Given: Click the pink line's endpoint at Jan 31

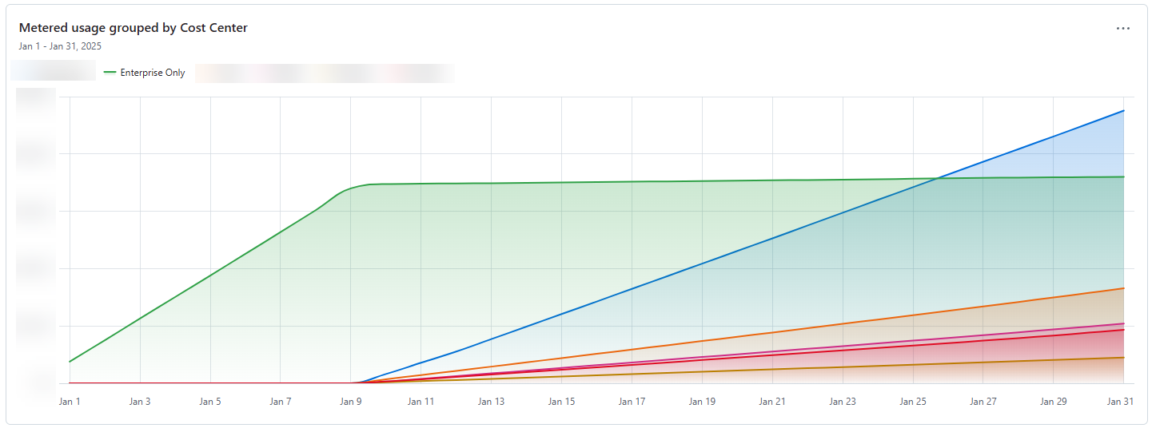Looking at the screenshot, I should [x=1123, y=323].
